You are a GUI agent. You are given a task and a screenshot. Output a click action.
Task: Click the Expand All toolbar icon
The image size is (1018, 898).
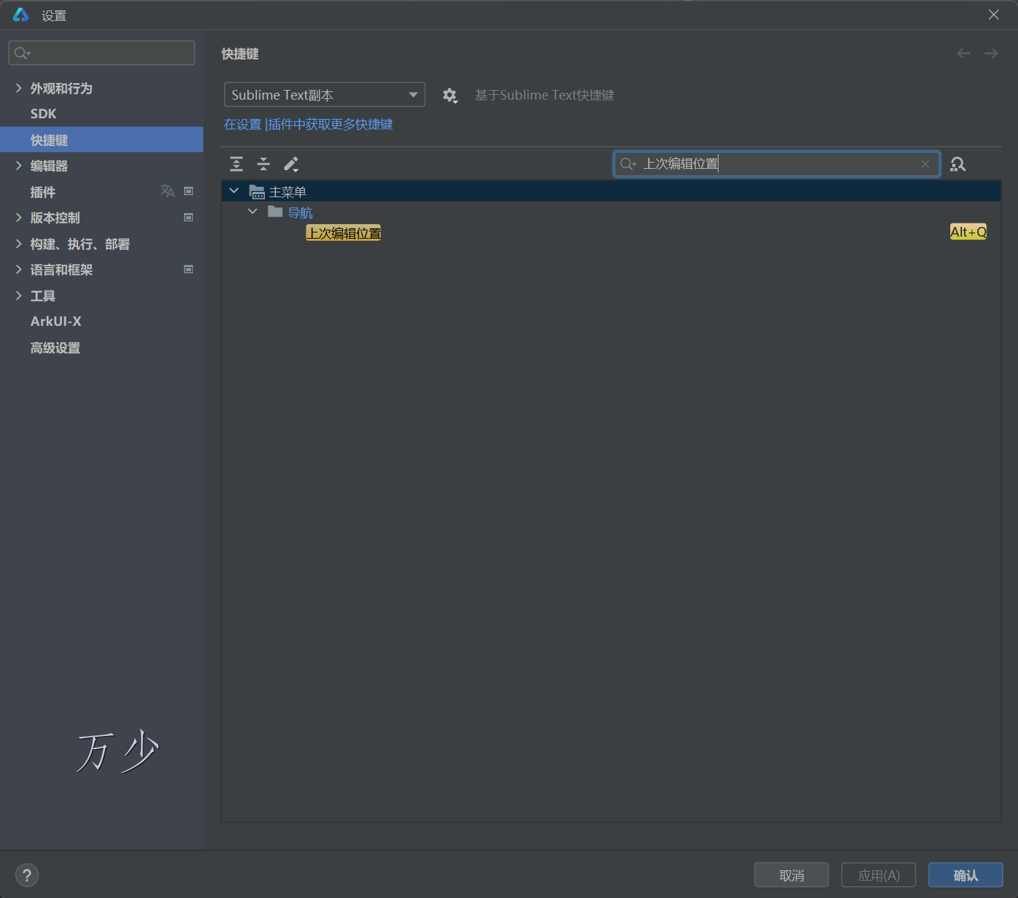coord(237,164)
